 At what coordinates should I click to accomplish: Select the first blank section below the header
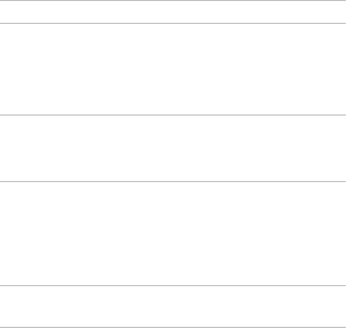pos(172,69)
